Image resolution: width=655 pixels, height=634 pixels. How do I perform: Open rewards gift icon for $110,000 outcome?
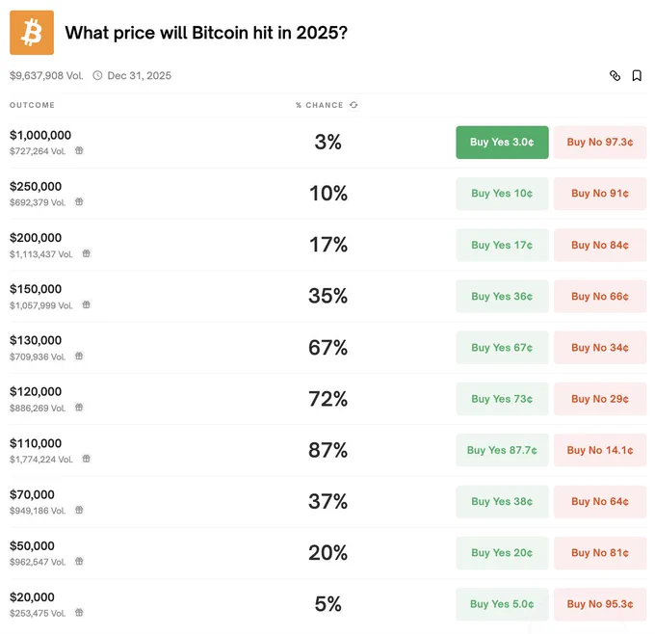pyautogui.click(x=86, y=459)
